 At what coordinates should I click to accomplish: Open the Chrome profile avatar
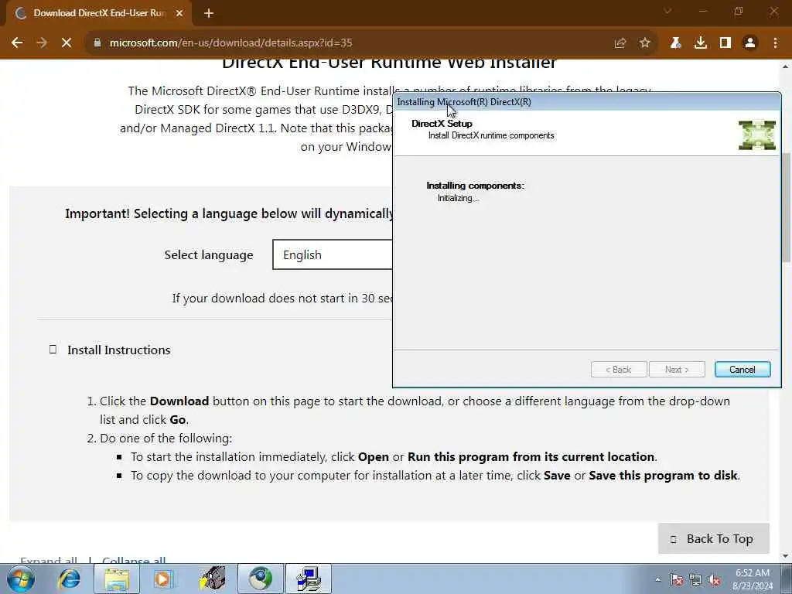(750, 43)
